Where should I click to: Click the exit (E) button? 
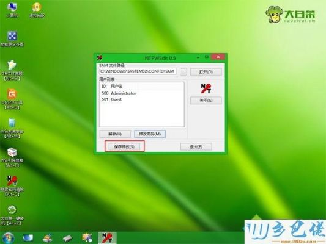click(x=196, y=147)
